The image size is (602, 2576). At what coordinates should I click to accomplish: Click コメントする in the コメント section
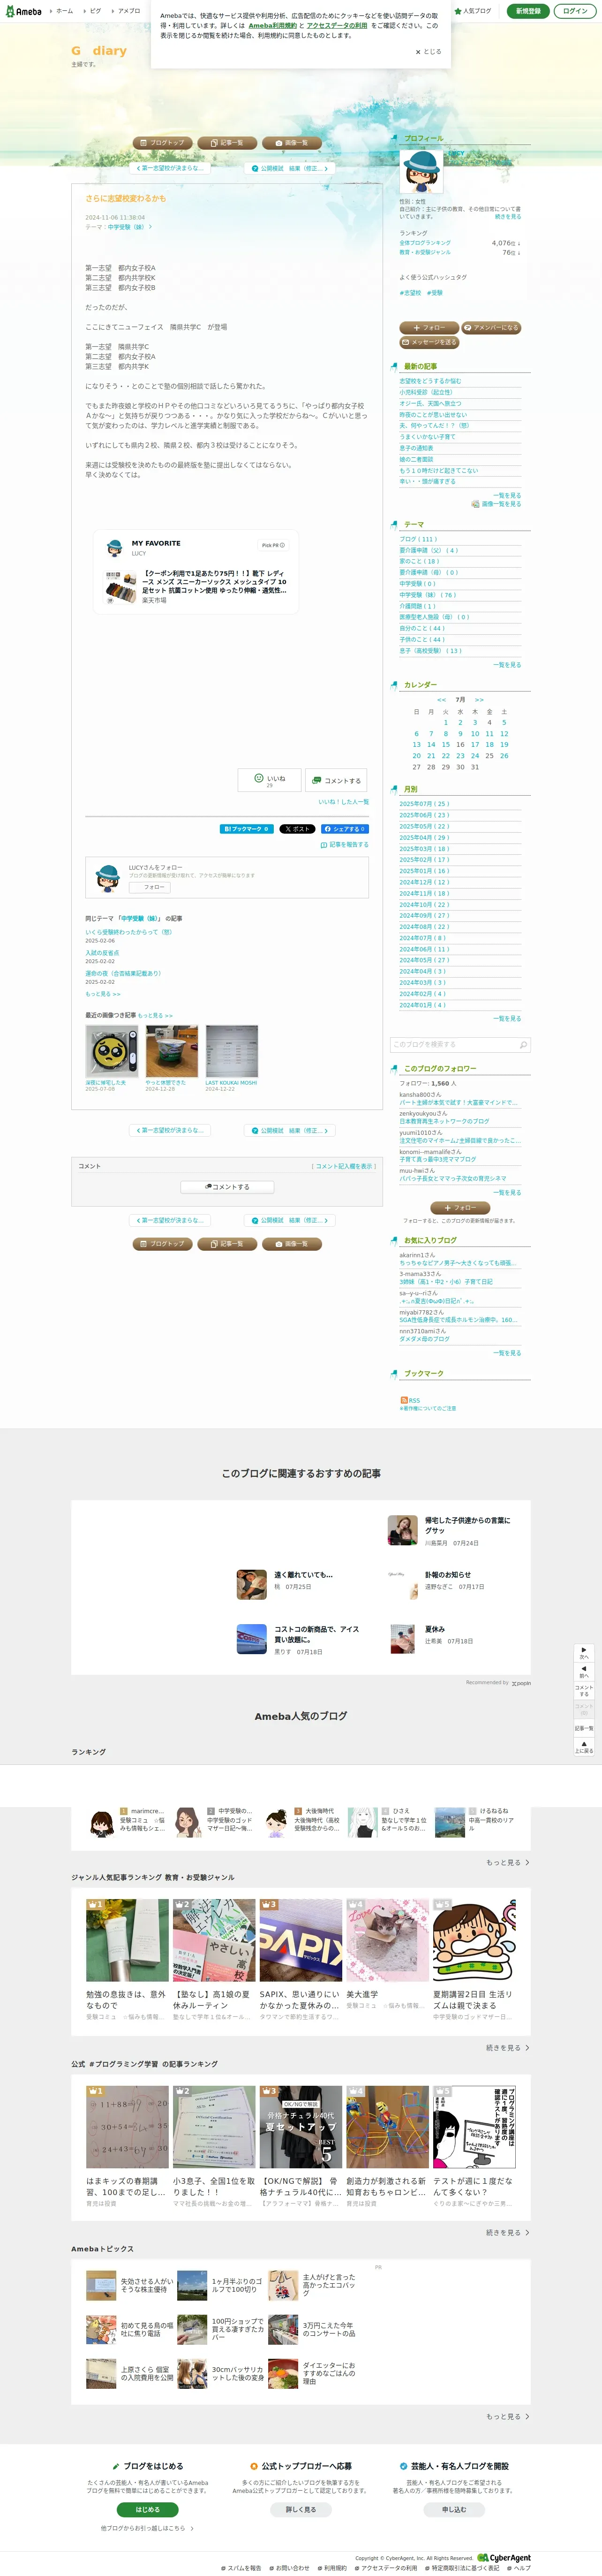(227, 1187)
